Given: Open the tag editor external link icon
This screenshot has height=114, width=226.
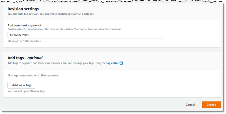Looking at the screenshot, I should pos(121,63).
